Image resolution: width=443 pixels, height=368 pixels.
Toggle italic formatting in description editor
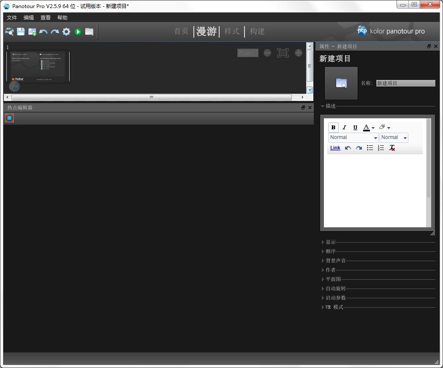point(344,128)
